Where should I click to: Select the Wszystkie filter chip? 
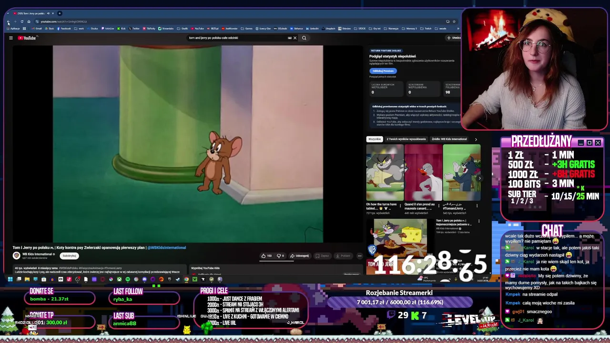(x=375, y=139)
